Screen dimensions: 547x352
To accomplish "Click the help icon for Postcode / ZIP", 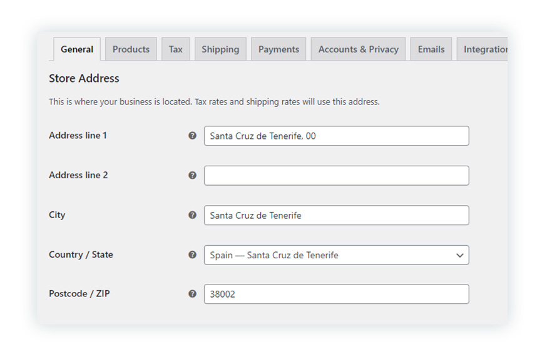I will click(192, 294).
